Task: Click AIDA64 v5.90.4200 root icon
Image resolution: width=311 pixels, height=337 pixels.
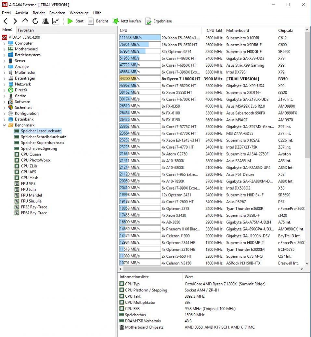Action: 5,37
